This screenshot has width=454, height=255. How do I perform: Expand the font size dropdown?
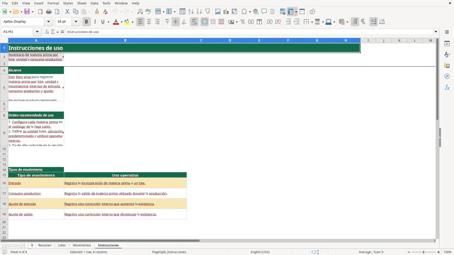(76, 22)
